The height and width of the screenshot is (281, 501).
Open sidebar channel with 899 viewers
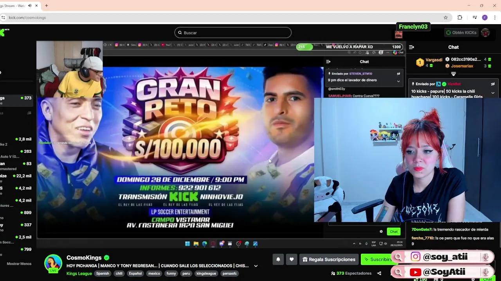[16, 213]
